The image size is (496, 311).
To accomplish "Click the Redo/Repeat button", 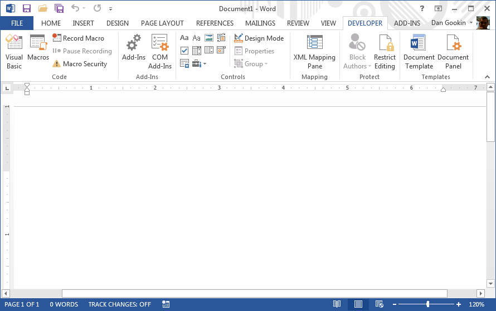I will point(97,8).
